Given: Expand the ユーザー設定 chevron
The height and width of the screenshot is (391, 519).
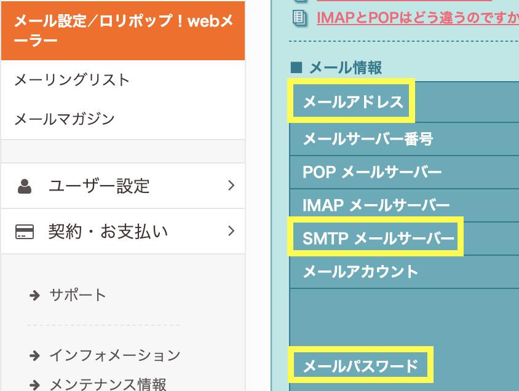Looking at the screenshot, I should click(231, 186).
